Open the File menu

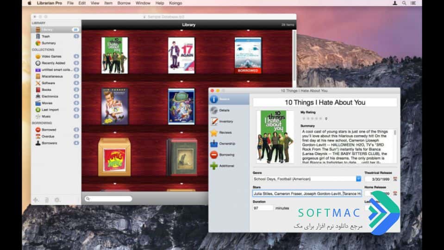pyautogui.click(x=70, y=3)
